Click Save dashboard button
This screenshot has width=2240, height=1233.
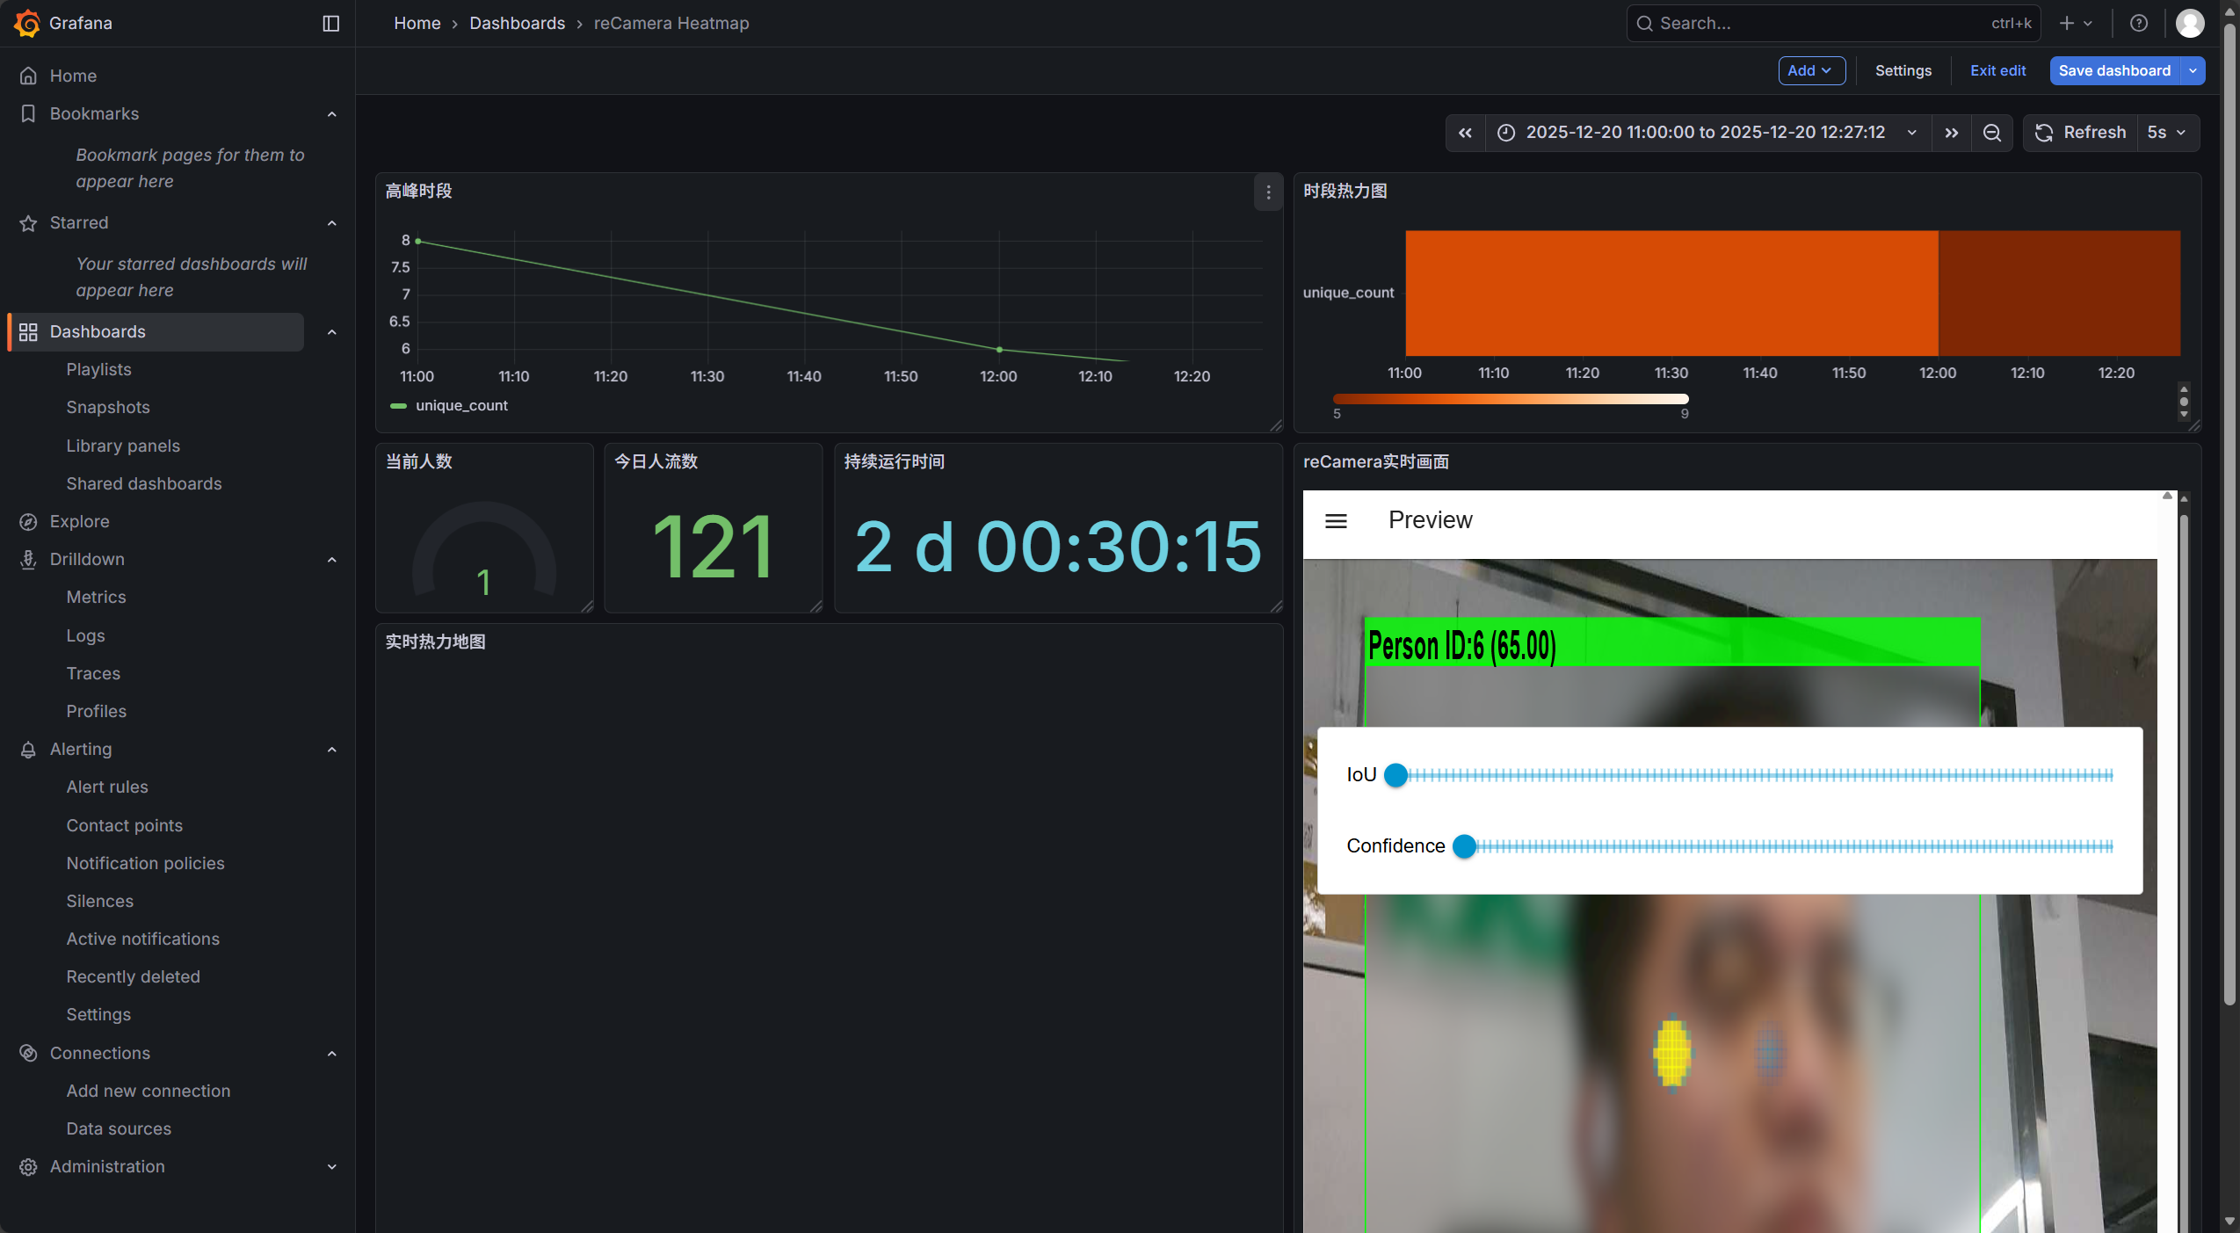pos(2113,71)
